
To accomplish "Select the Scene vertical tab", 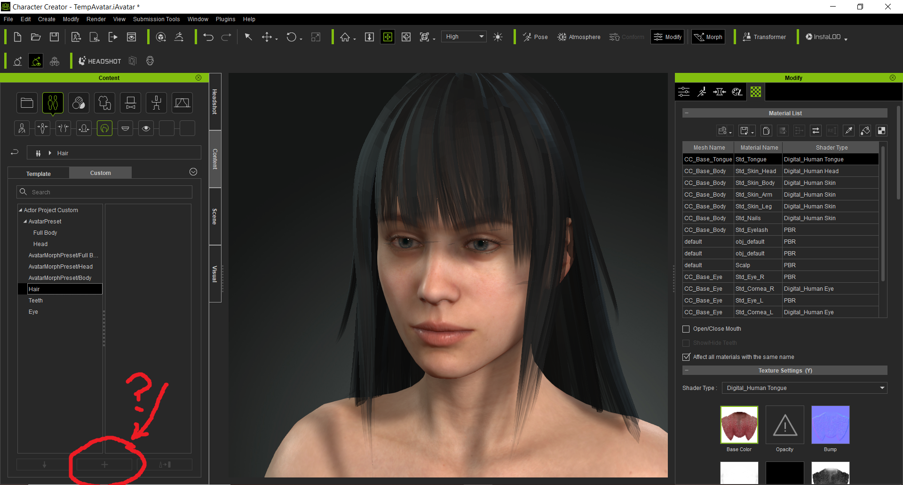I will (x=215, y=216).
